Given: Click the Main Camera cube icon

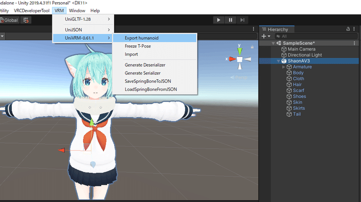Looking at the screenshot, I should [x=284, y=49].
